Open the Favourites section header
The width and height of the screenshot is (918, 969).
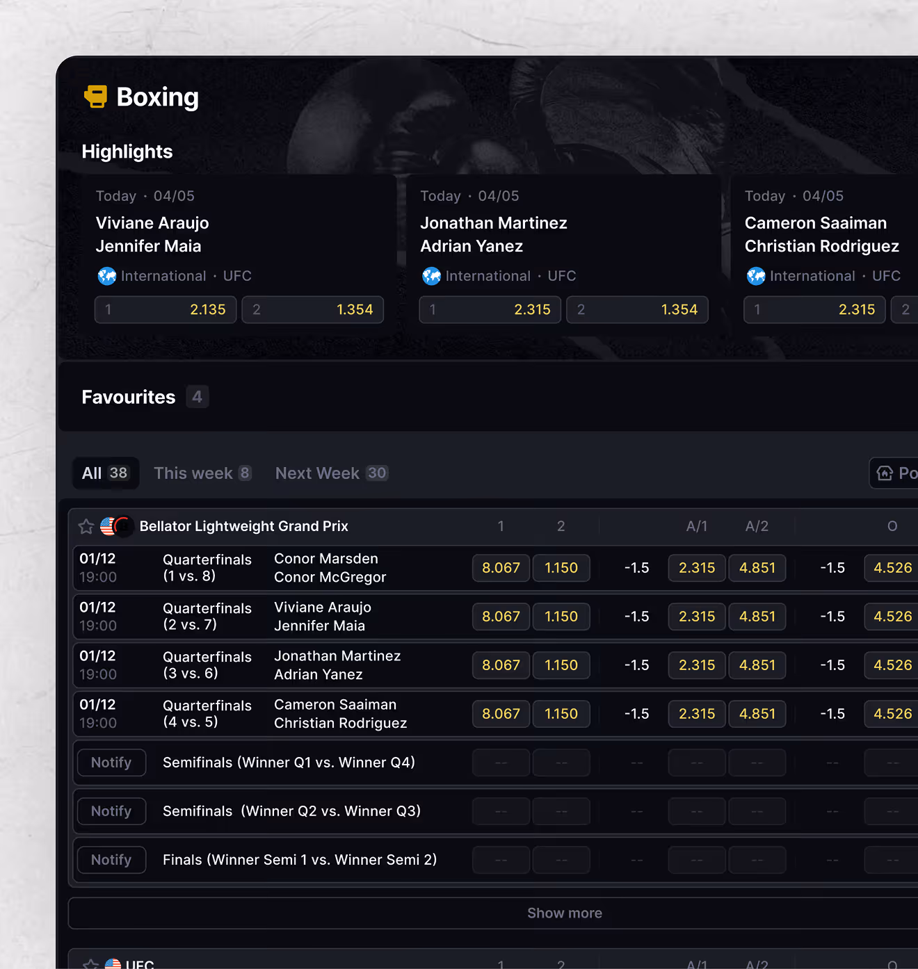pos(129,397)
